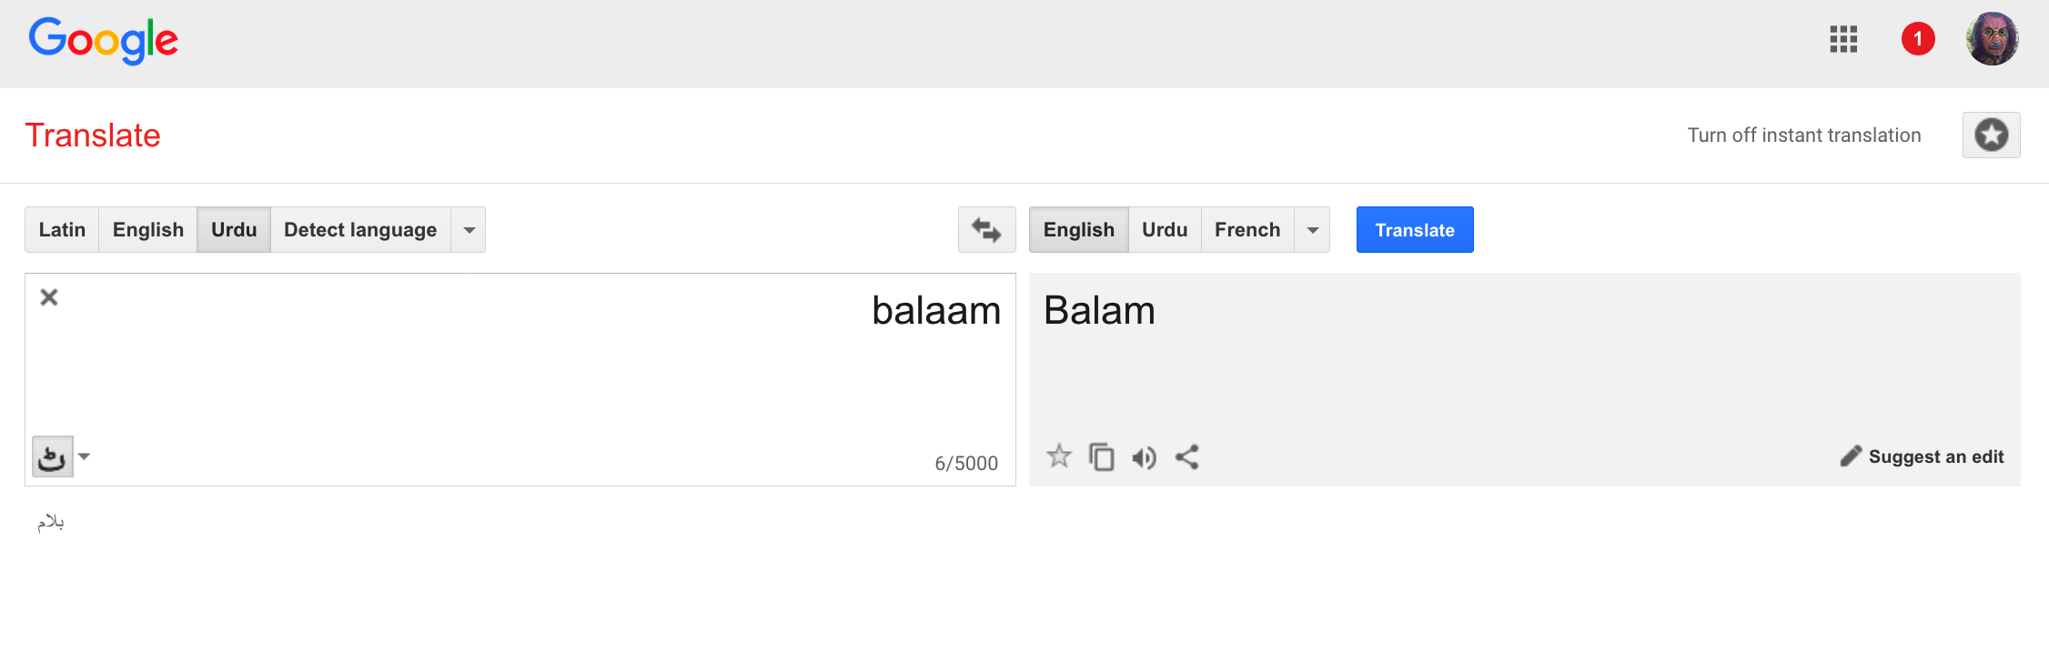Swap source and target languages
Screen dimensions: 2049x662
pos(986,230)
